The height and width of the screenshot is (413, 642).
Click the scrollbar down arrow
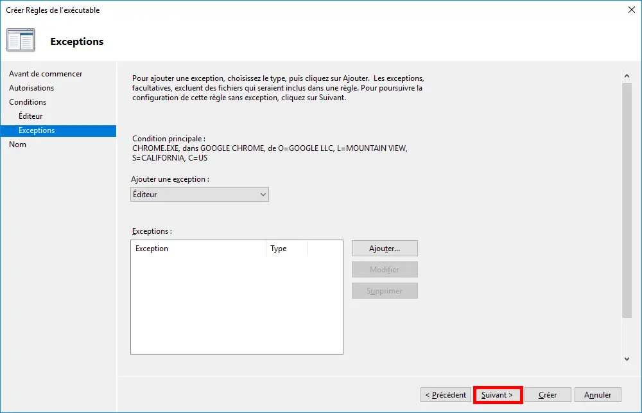pos(627,359)
